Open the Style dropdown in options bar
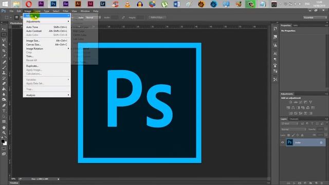This screenshot has width=329, height=185. pos(93,17)
